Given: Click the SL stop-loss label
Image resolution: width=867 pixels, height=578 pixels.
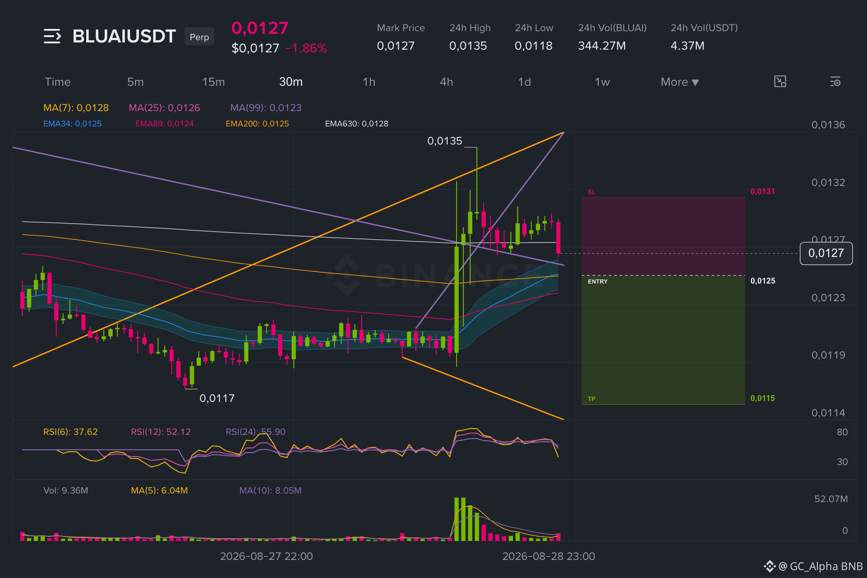Looking at the screenshot, I should [x=592, y=192].
